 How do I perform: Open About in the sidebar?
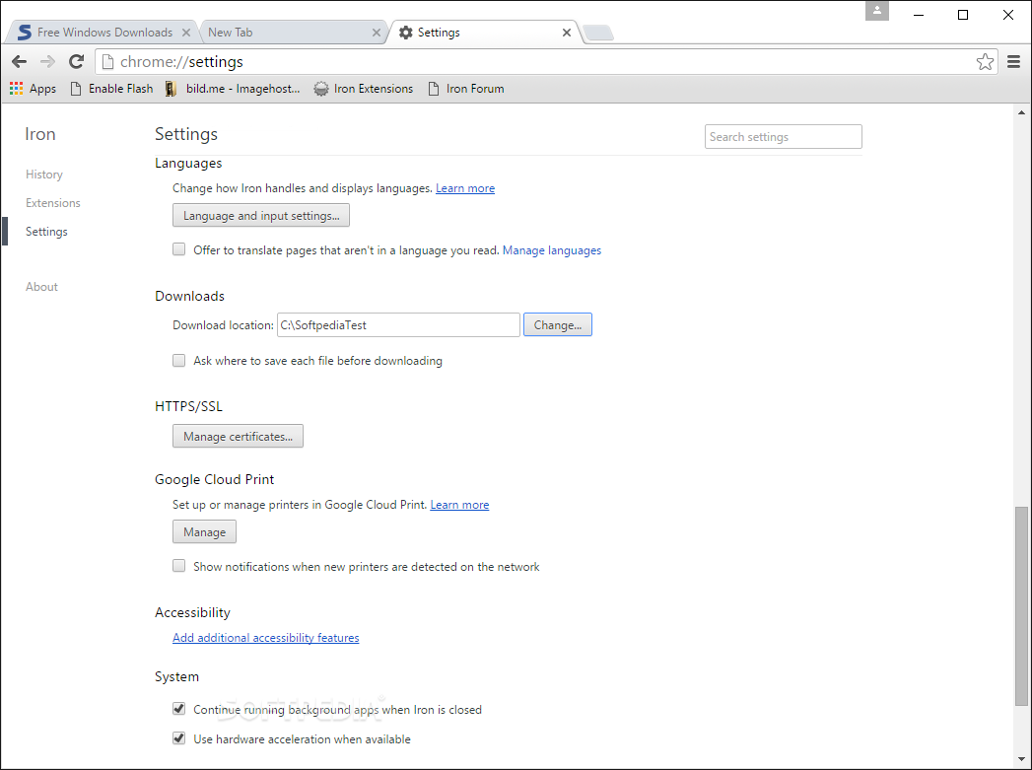coord(41,287)
